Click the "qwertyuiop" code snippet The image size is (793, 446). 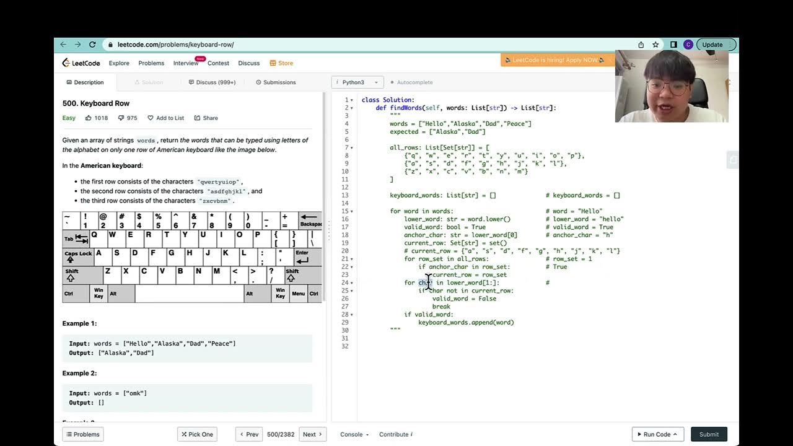[x=219, y=182]
